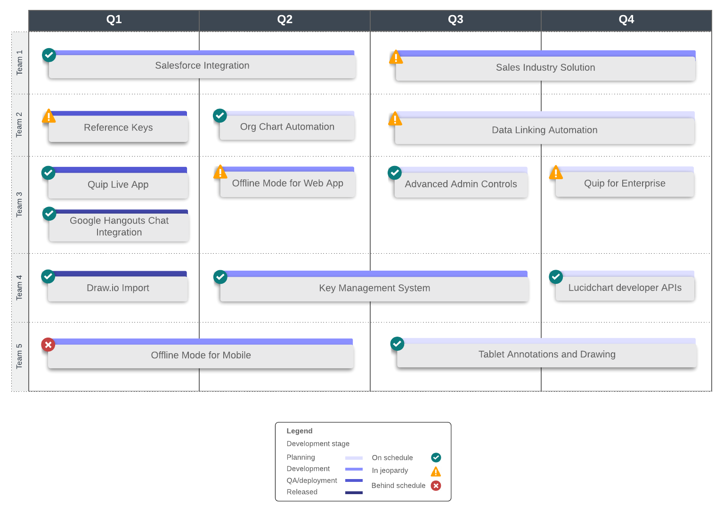Open the Lucidchart developer APIs card

click(x=625, y=288)
